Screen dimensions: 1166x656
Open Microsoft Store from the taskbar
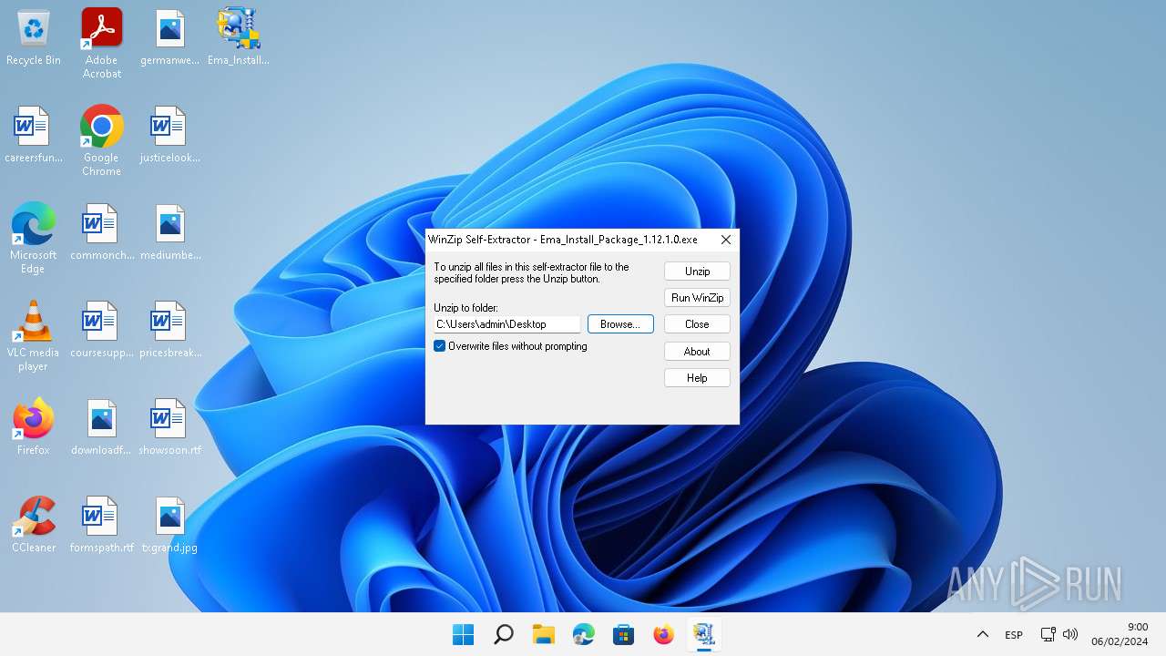pyautogui.click(x=624, y=634)
